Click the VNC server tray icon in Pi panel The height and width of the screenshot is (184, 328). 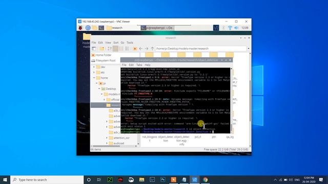coord(216,28)
